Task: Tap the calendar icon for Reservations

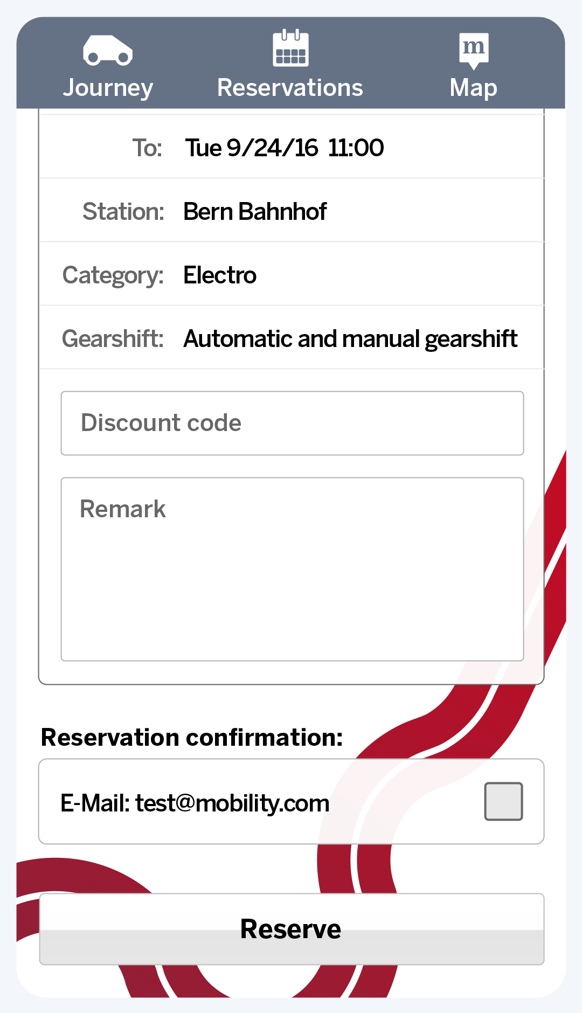Action: tap(290, 49)
